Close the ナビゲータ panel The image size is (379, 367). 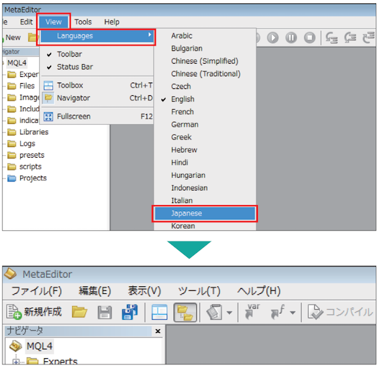tap(158, 331)
